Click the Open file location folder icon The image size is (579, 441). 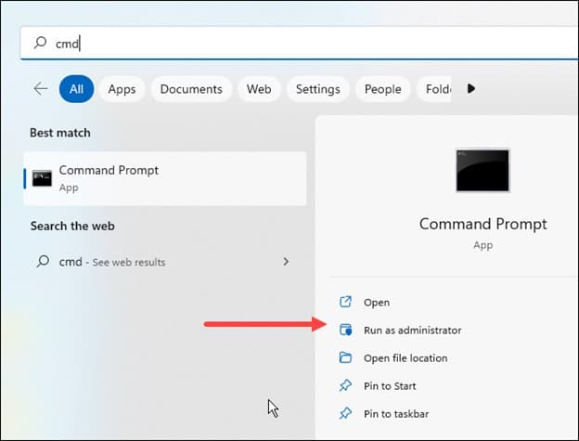[345, 357]
